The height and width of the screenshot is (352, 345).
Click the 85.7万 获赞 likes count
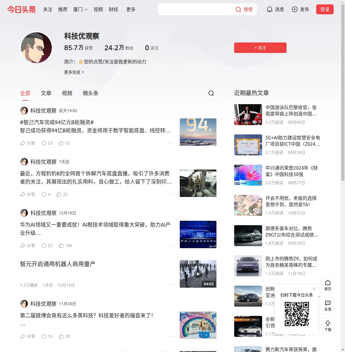coord(79,48)
